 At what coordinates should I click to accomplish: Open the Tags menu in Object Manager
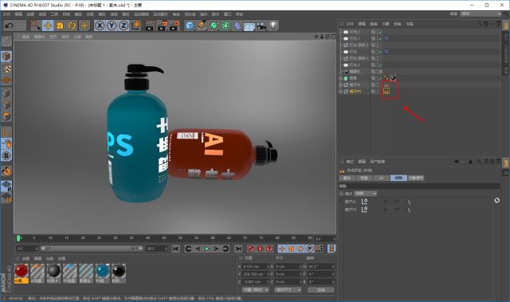398,24
